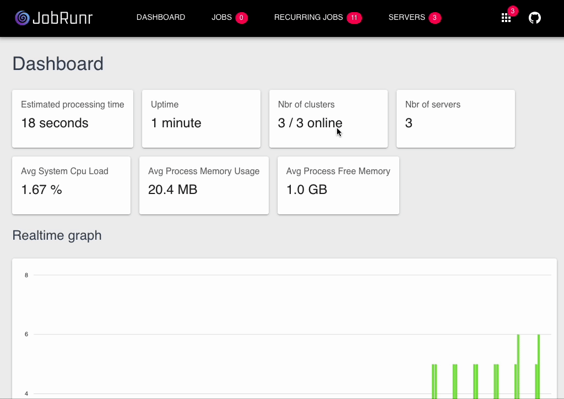Click the Avg Process Memory Usage card
564x399 pixels.
coord(204,185)
